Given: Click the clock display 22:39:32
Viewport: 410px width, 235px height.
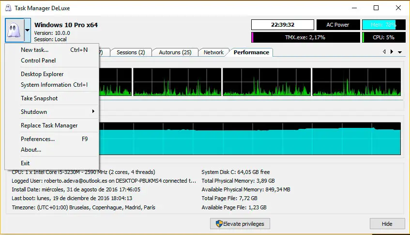Looking at the screenshot, I should [283, 25].
